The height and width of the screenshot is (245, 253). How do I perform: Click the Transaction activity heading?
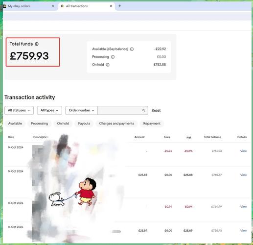[30, 98]
